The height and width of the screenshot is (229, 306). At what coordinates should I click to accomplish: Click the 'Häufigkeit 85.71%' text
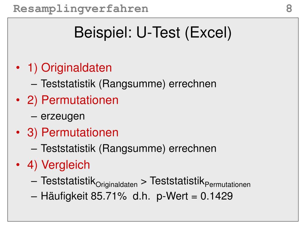coord(84,196)
